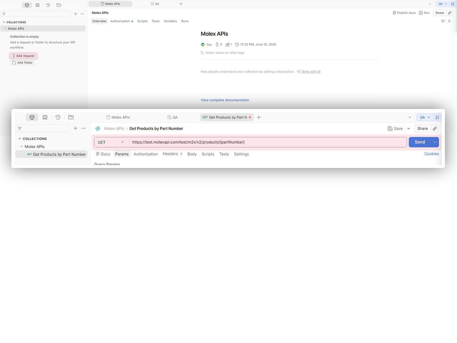Click the Collections cube icon in the background window
The width and height of the screenshot is (457, 343).
[27, 5]
